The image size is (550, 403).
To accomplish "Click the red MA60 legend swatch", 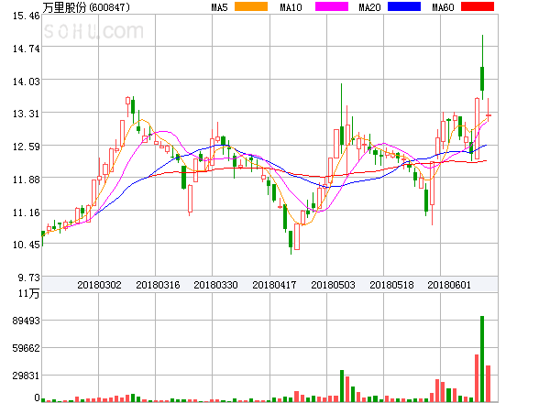I will point(478,6).
